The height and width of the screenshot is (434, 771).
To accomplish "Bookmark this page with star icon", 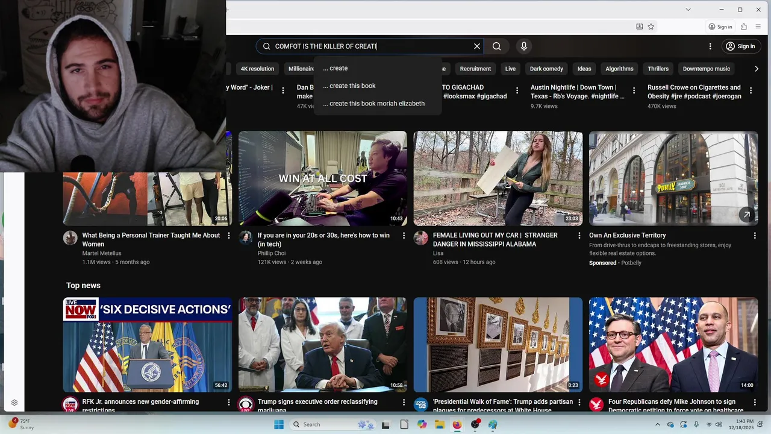I will tap(651, 27).
